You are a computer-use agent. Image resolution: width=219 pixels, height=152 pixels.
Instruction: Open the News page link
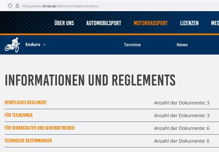point(182,45)
